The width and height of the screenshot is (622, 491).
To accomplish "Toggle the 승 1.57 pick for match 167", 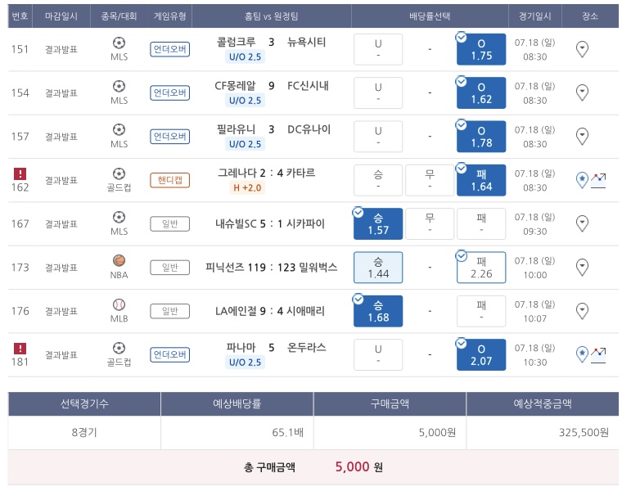I will click(378, 224).
